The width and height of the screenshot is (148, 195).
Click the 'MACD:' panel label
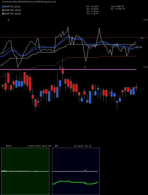click(x=9, y=146)
